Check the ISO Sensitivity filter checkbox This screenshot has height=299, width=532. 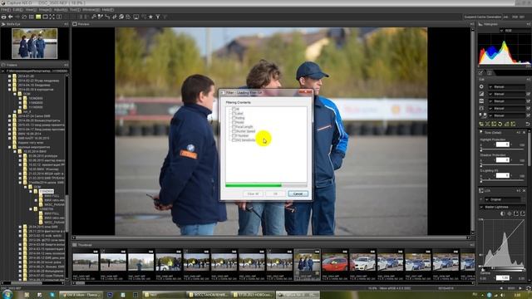click(234, 140)
